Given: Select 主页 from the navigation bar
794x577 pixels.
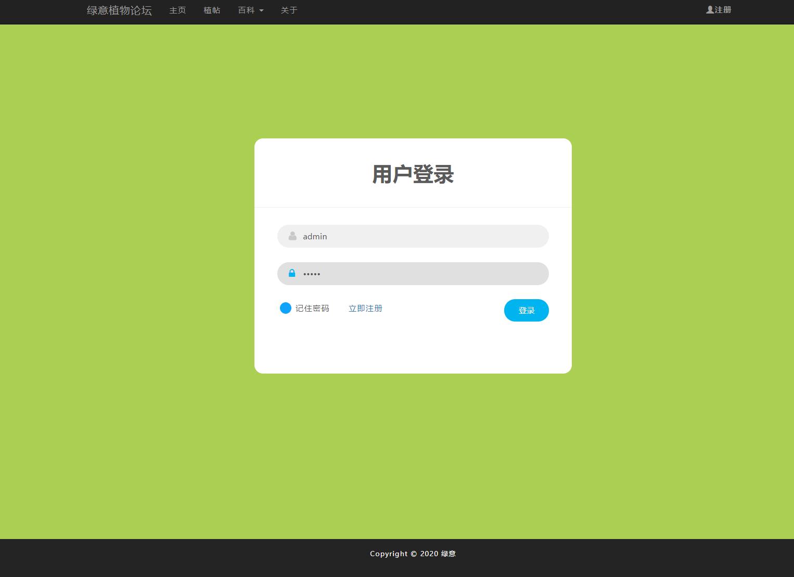Looking at the screenshot, I should point(177,10).
